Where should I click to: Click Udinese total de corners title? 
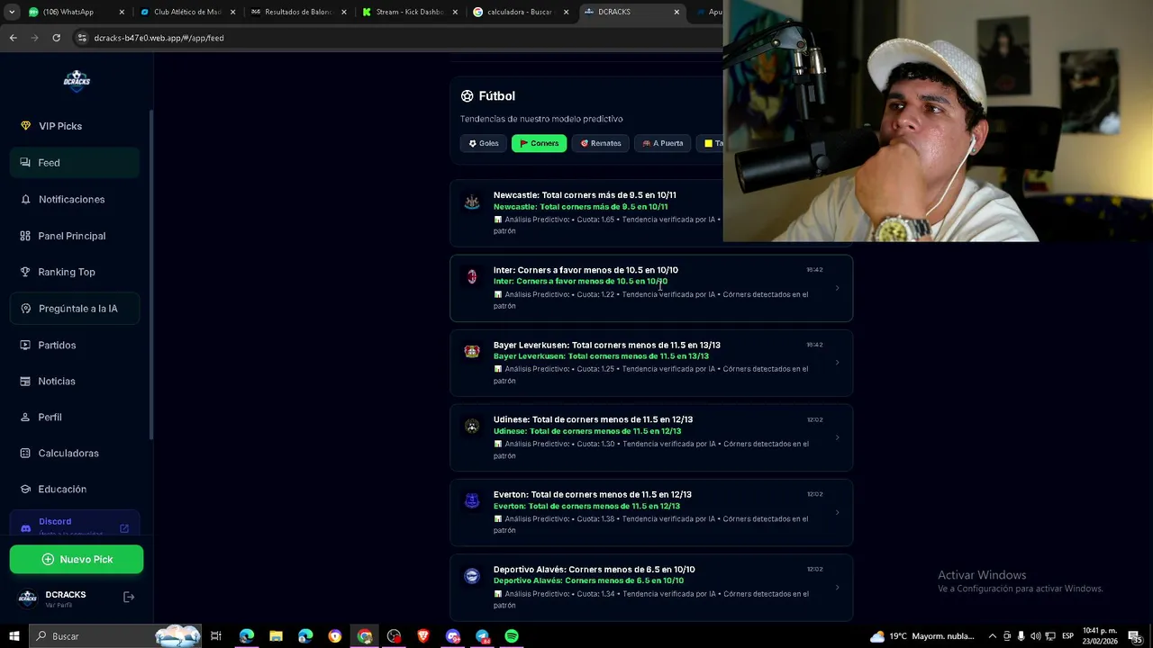coord(593,419)
